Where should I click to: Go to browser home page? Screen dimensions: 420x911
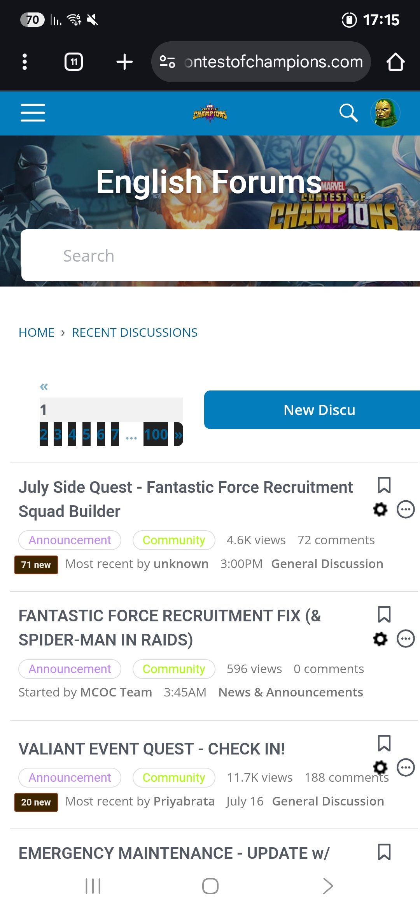(x=395, y=62)
